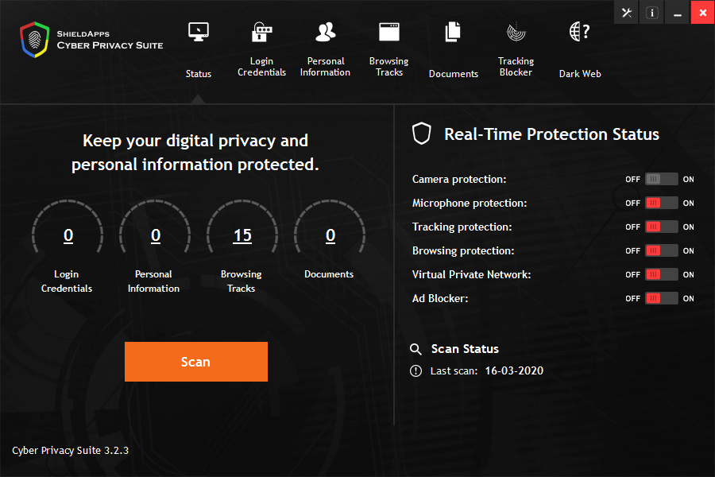This screenshot has width=715, height=477.
Task: Open the Browsing Tracks window icon
Action: [x=389, y=32]
